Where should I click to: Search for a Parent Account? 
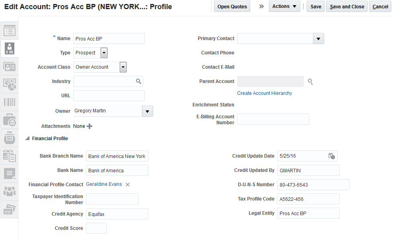coord(310,82)
